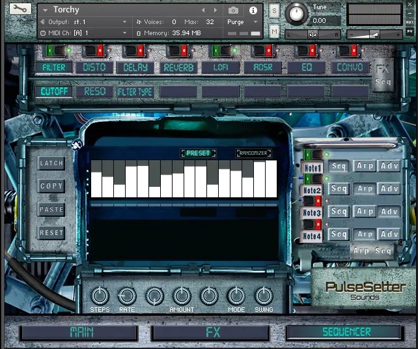
Task: Click Seq button for Note4
Action: tap(339, 234)
